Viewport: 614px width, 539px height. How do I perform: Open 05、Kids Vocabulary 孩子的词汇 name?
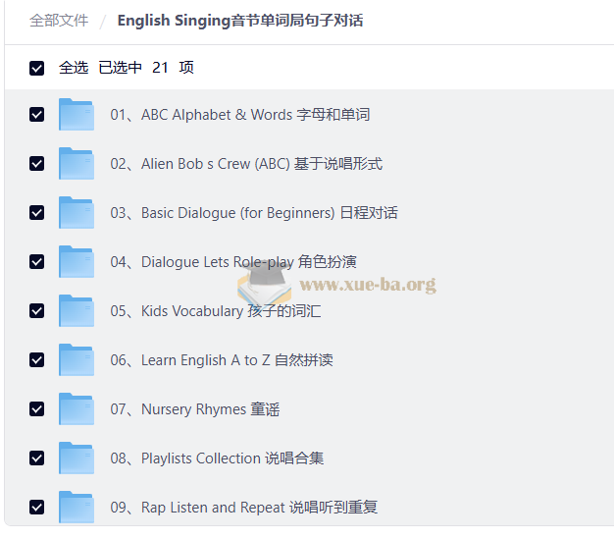point(216,311)
